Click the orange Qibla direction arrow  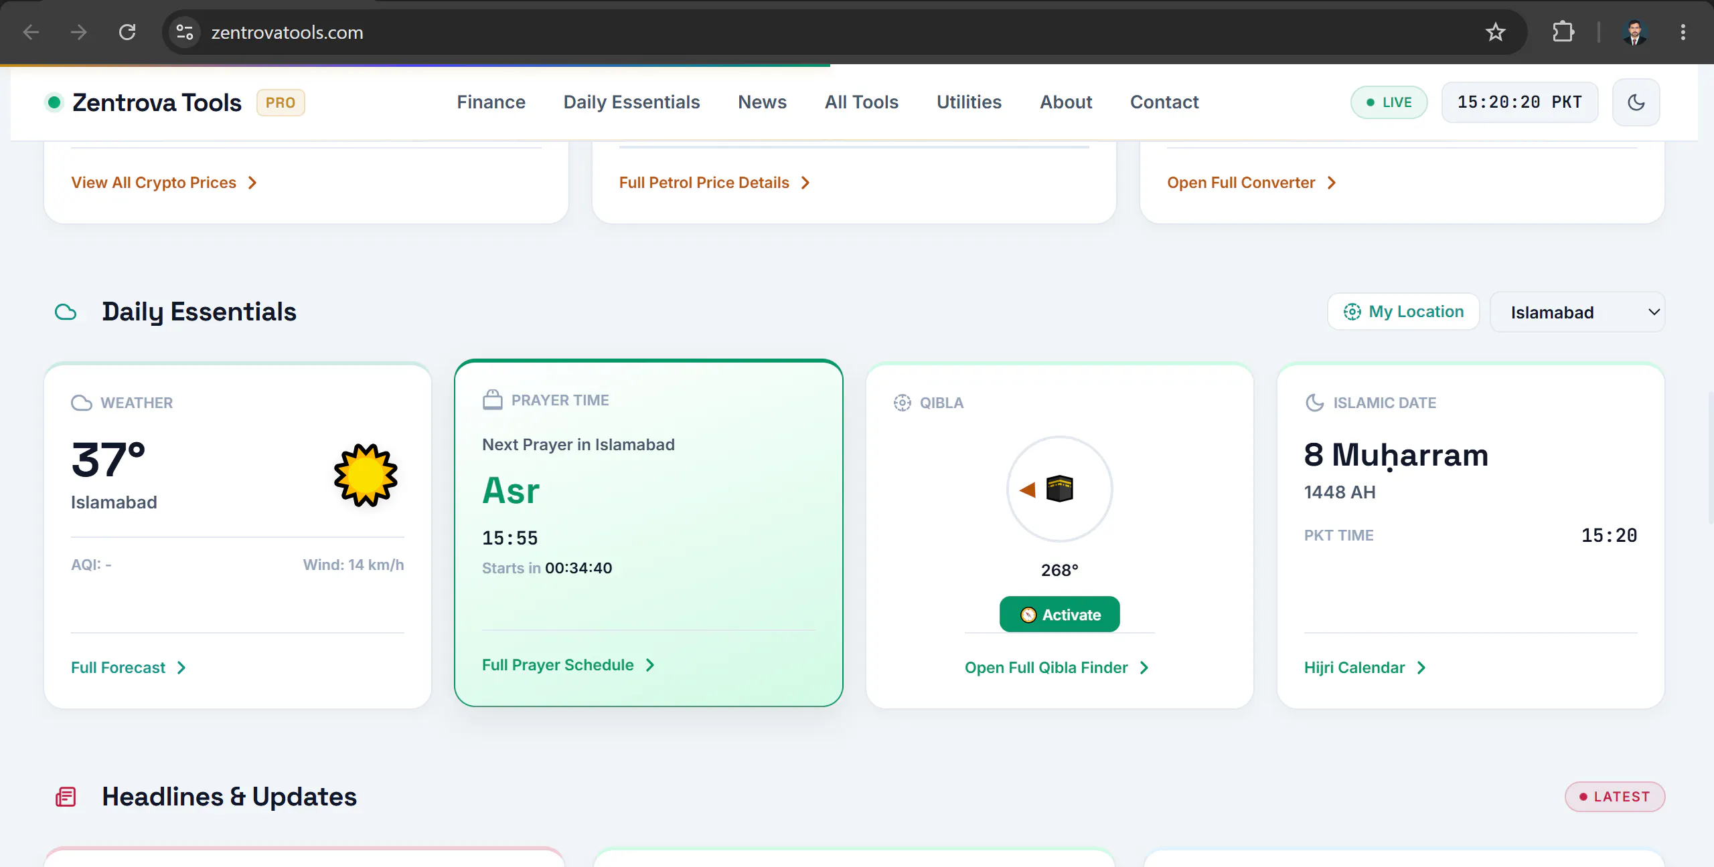[x=1028, y=490]
